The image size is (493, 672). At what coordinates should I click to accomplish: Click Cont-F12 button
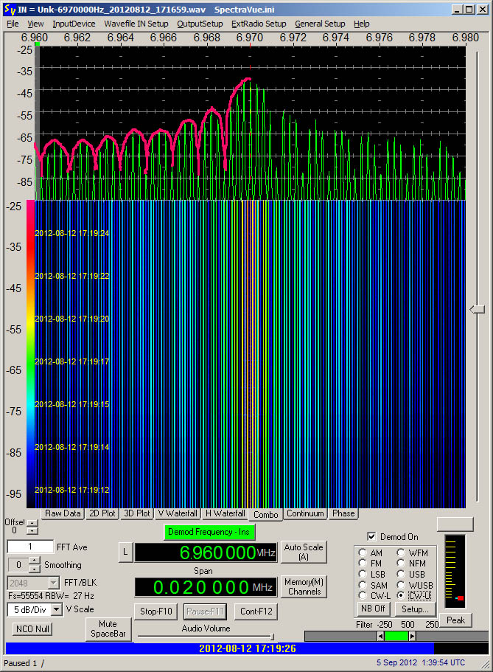click(x=256, y=612)
